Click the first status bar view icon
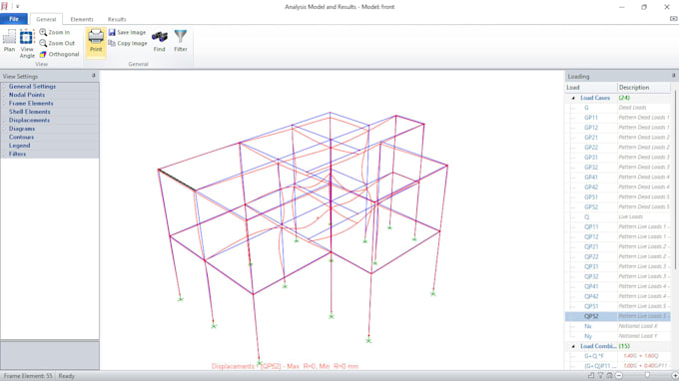 point(591,375)
